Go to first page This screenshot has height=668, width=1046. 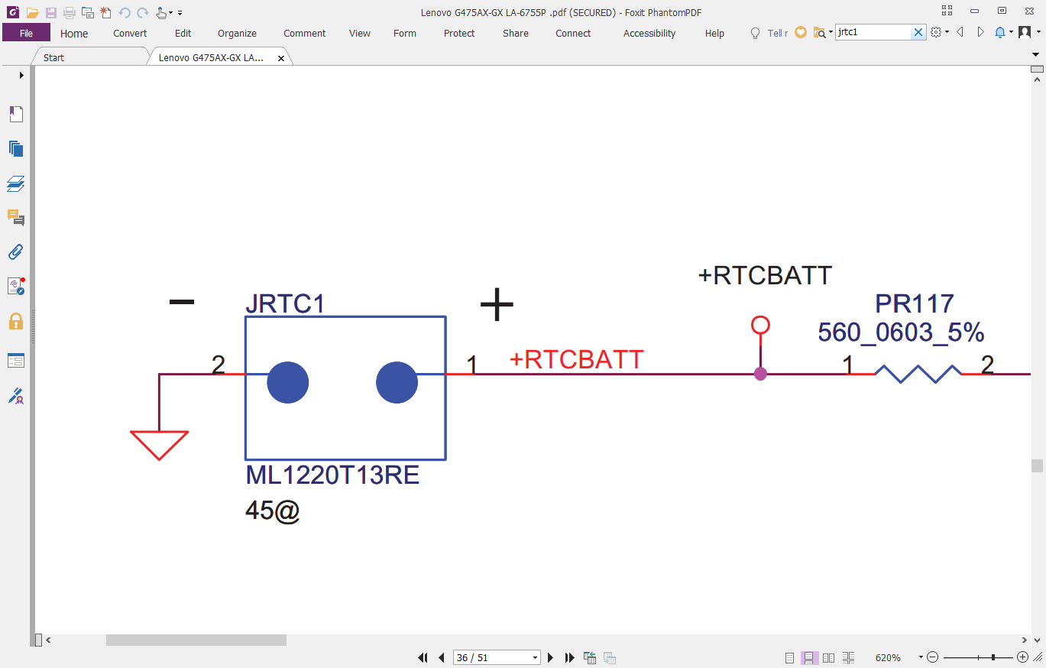[423, 657]
